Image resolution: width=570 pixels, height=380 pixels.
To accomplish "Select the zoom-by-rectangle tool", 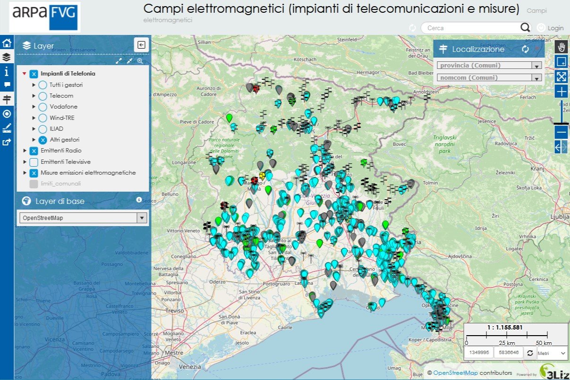I will (561, 61).
